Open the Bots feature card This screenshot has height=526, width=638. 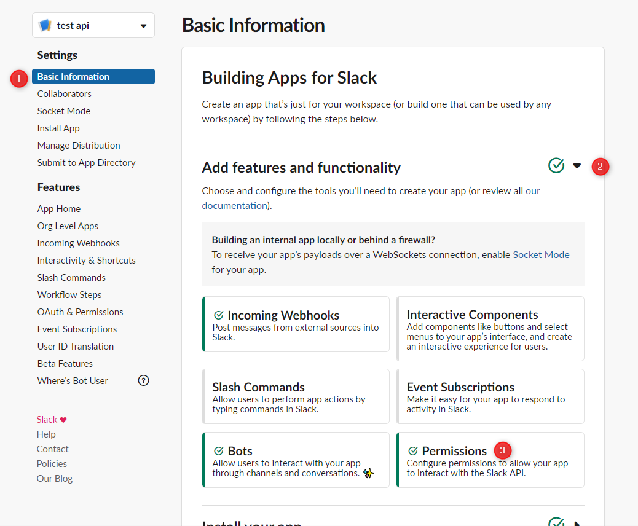[x=296, y=460]
